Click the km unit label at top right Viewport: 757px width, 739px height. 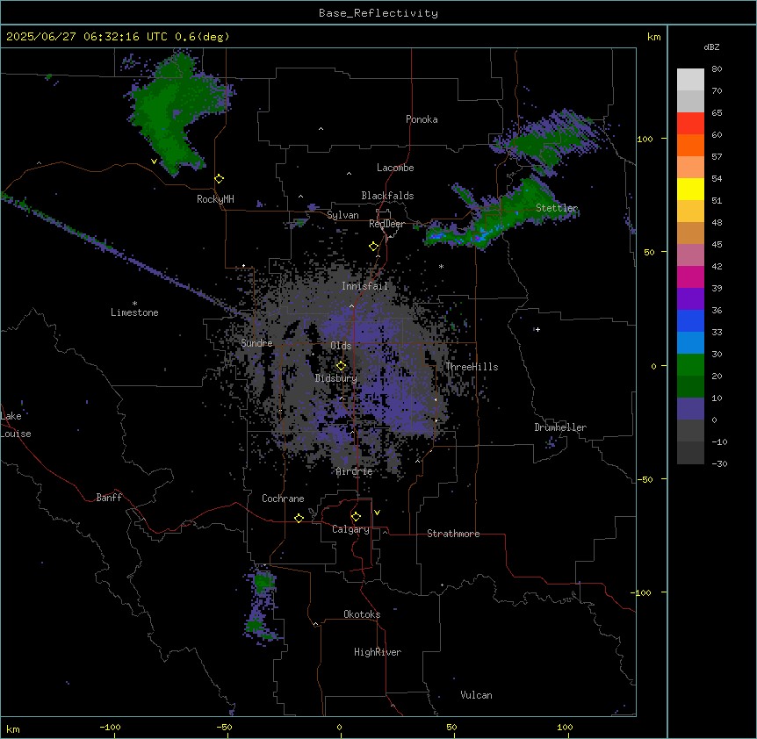coord(653,37)
